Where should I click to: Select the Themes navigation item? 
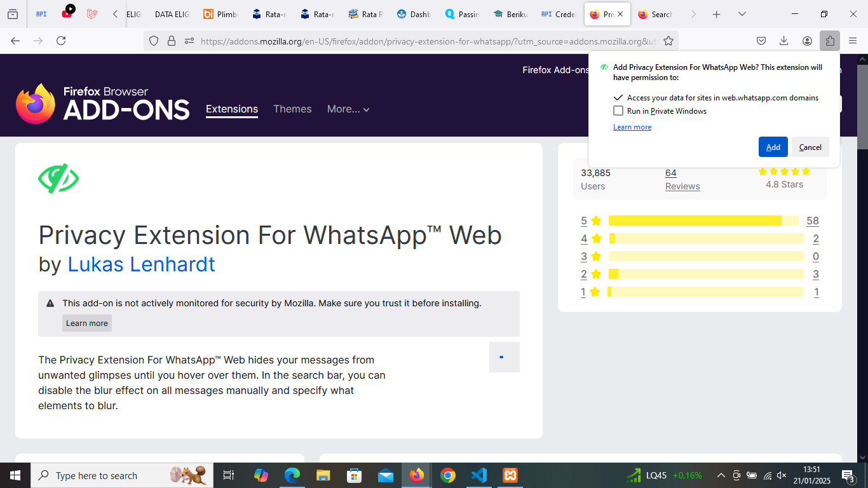[x=292, y=109]
